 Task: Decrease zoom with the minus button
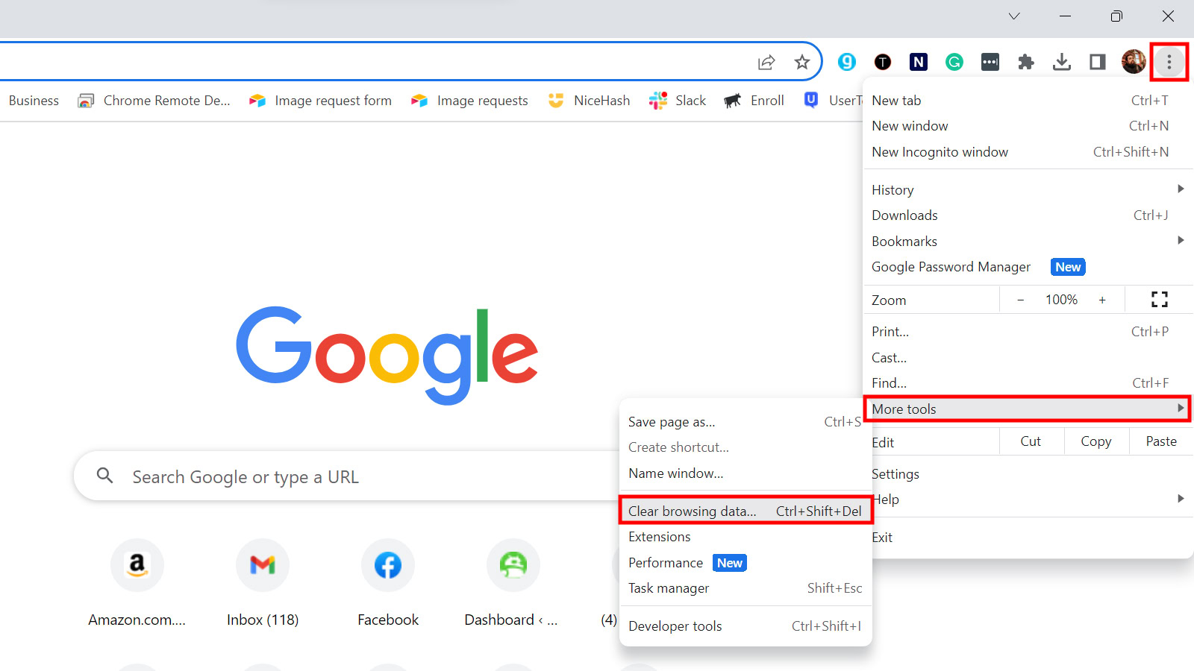pos(1020,300)
